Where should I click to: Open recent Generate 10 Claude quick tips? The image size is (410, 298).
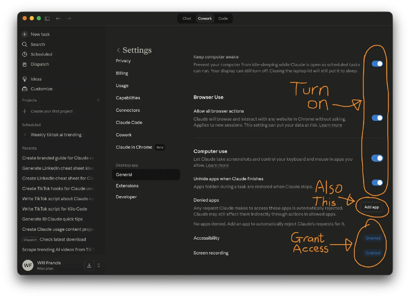52,219
